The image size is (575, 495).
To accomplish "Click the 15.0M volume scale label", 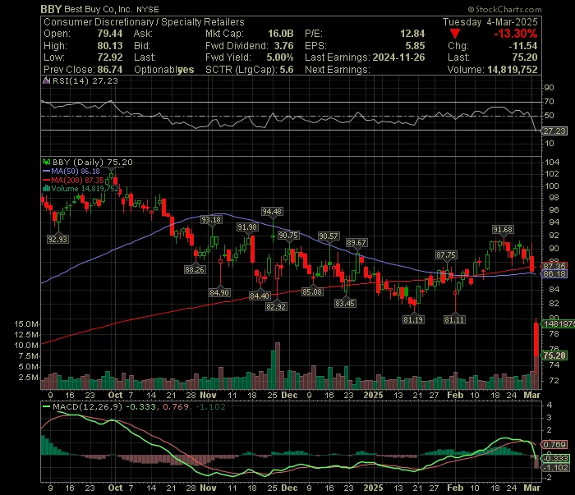I will coord(26,324).
